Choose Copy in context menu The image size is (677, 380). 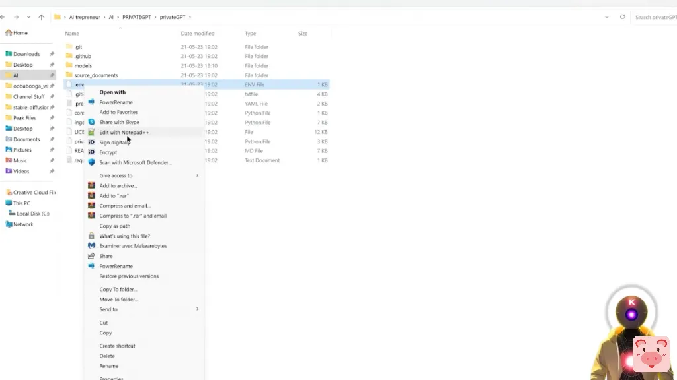coord(105,332)
